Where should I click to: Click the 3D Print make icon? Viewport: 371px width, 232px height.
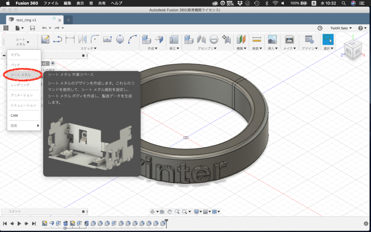click(x=289, y=39)
